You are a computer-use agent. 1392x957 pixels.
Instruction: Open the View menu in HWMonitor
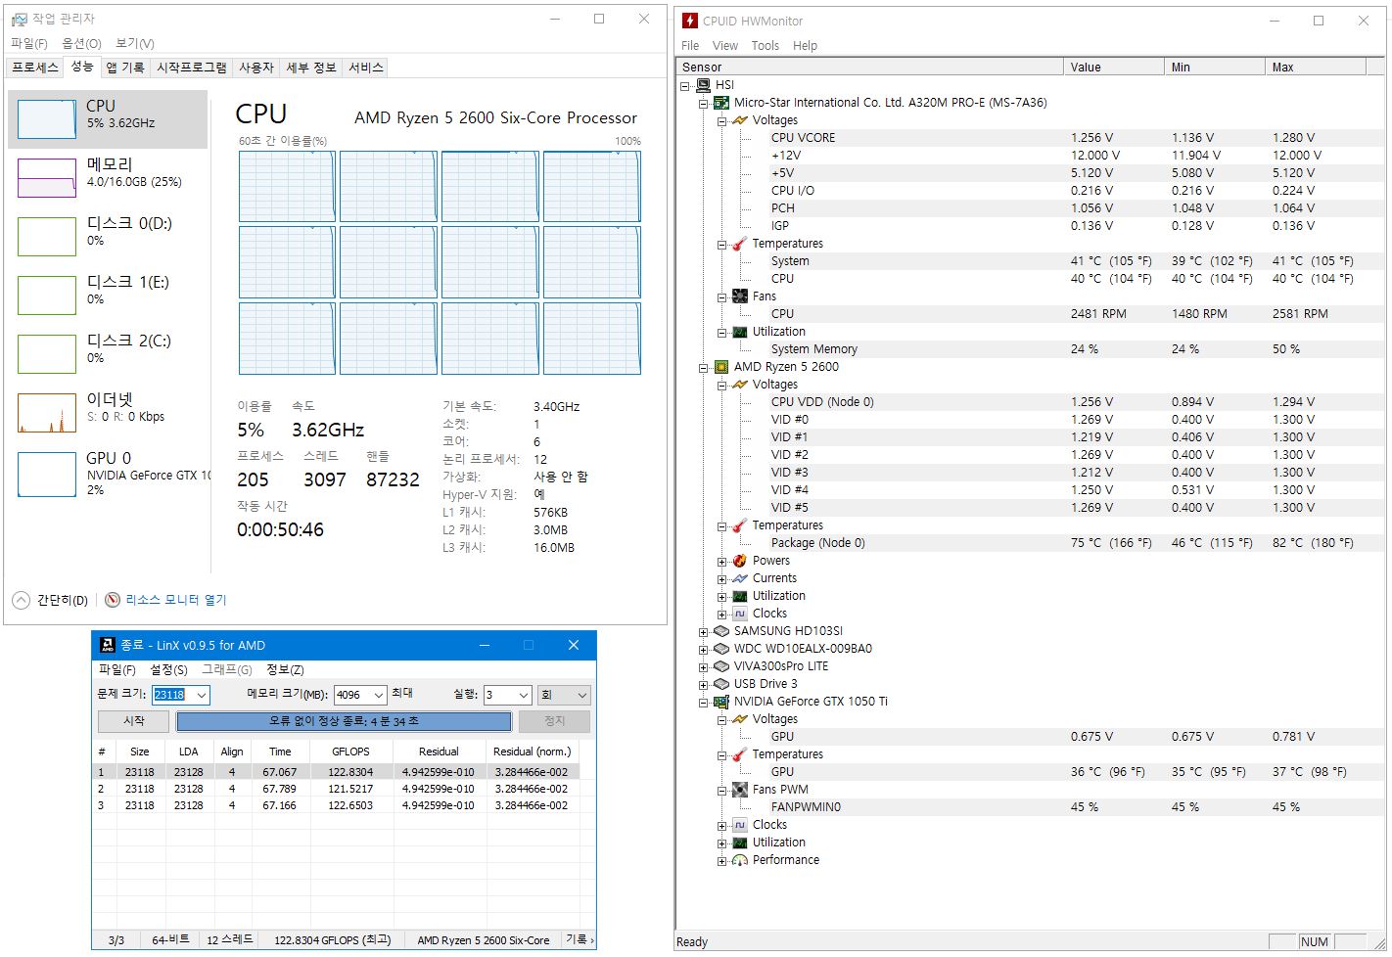pyautogui.click(x=725, y=46)
